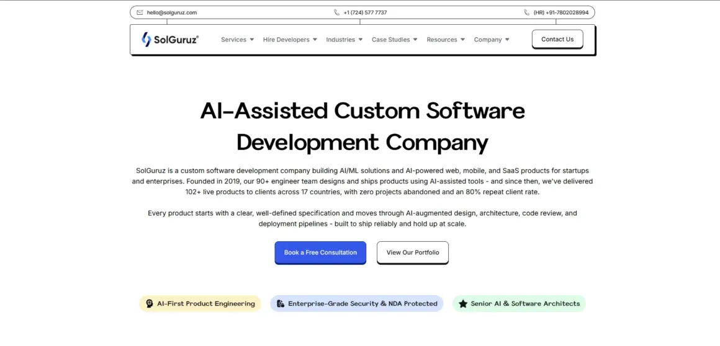Click the Enterprise-Grade Security document icon

(x=281, y=303)
